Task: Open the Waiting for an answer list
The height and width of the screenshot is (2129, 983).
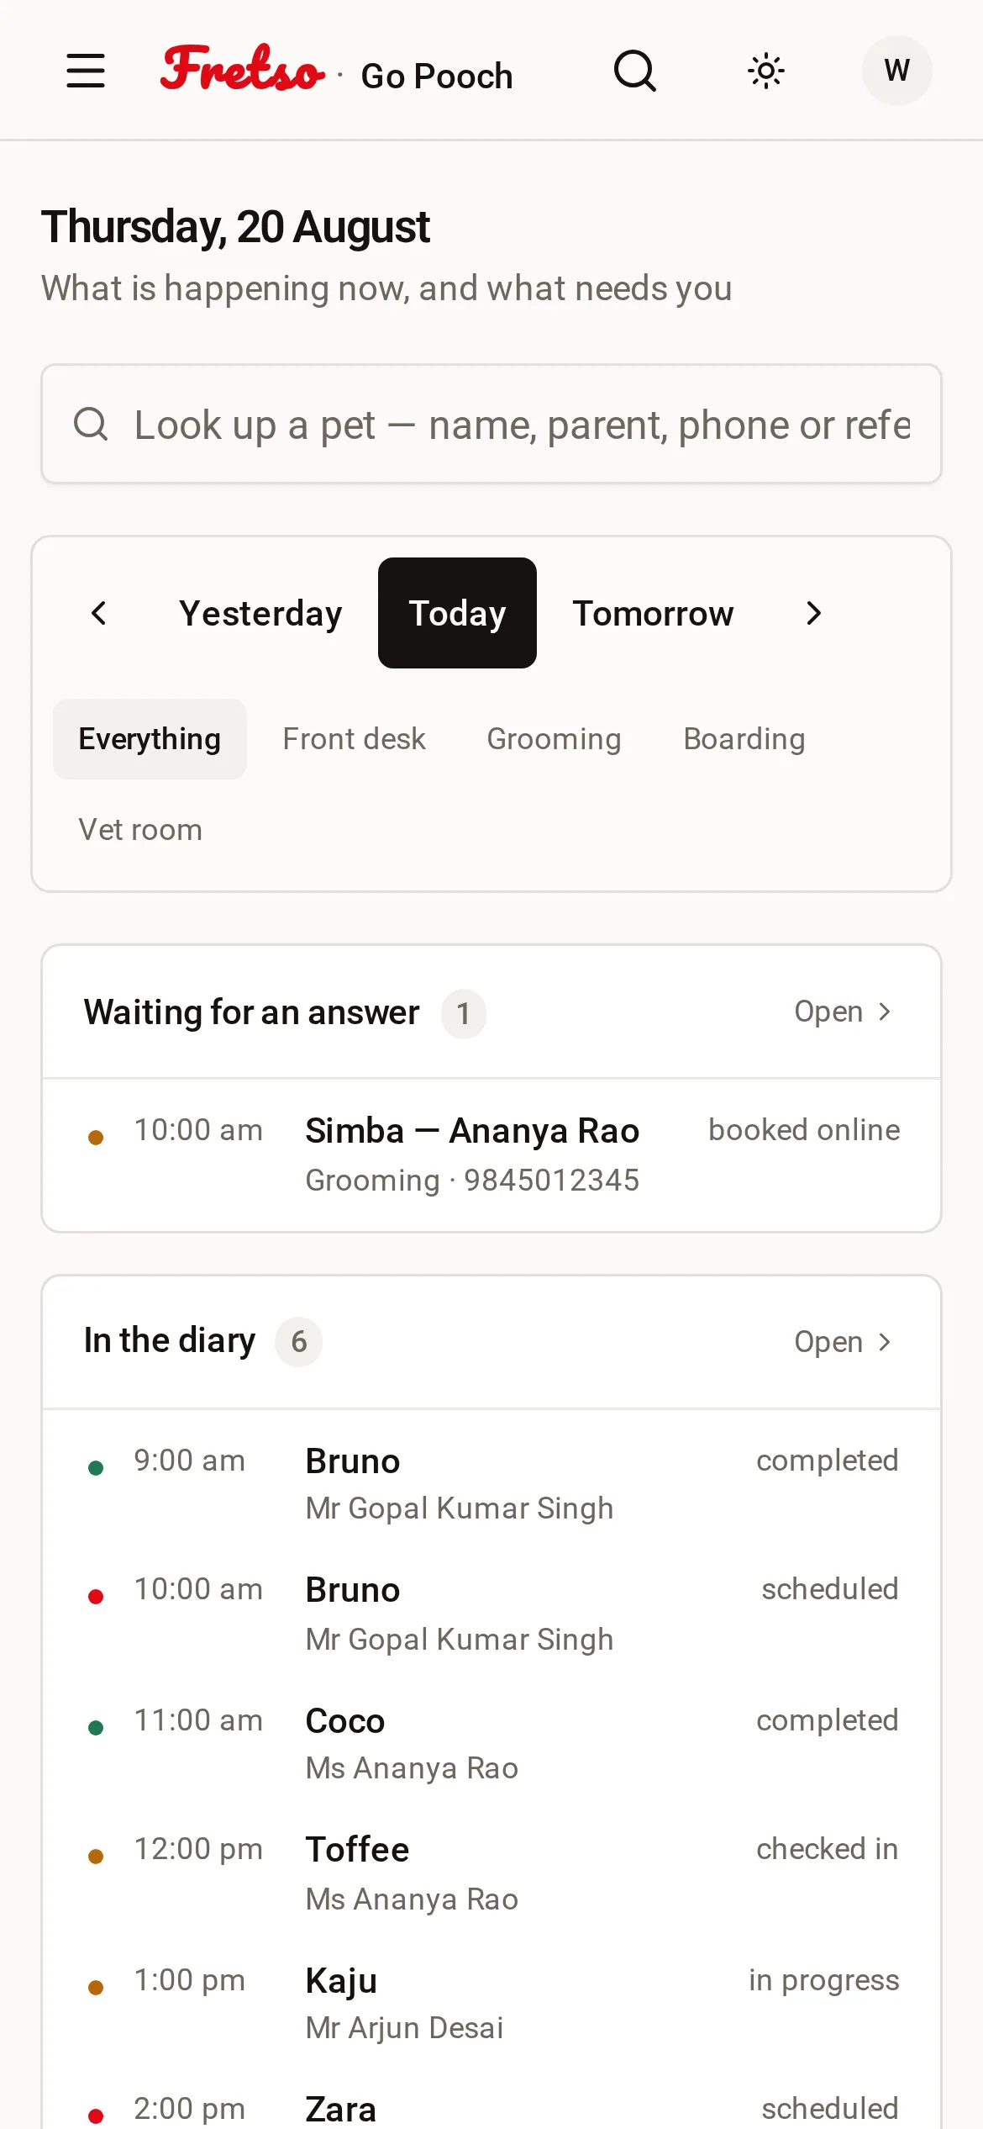Action: pyautogui.click(x=843, y=1012)
